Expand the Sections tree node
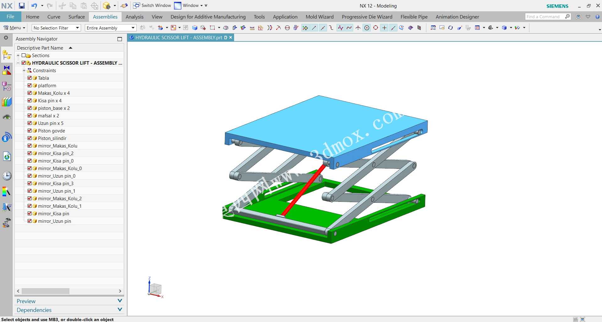Viewport: 602px width, 322px height. pyautogui.click(x=18, y=56)
